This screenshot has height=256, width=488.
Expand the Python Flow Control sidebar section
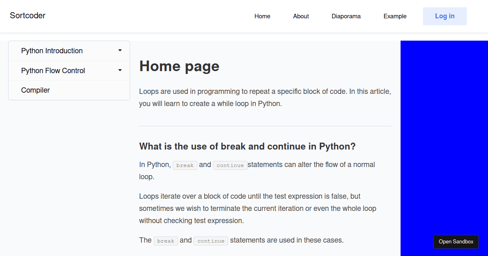click(x=53, y=70)
